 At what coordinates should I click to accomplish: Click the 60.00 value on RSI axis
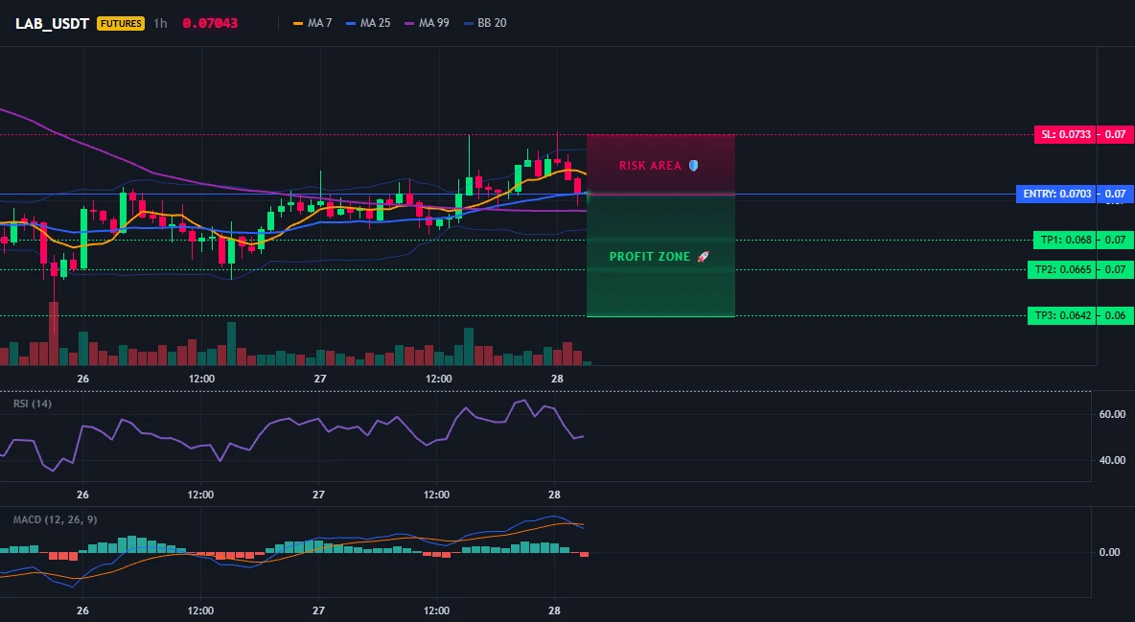[1113, 414]
